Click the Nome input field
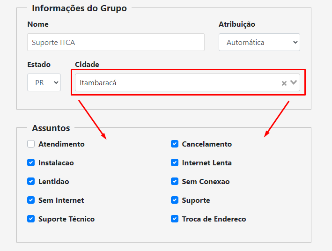This screenshot has width=332, height=251. click(116, 42)
